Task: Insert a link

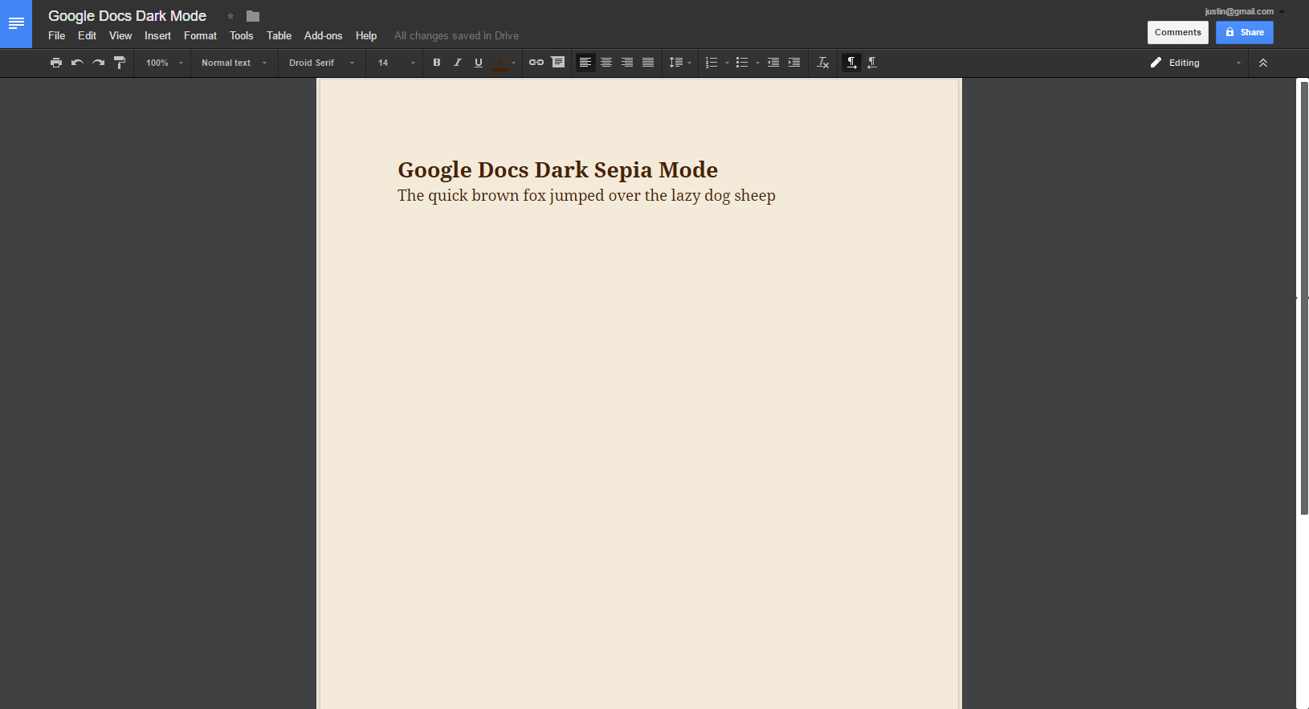Action: [536, 63]
